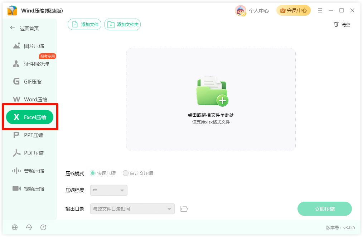
Task: Click 添加文件夹 button
Action: click(122, 25)
